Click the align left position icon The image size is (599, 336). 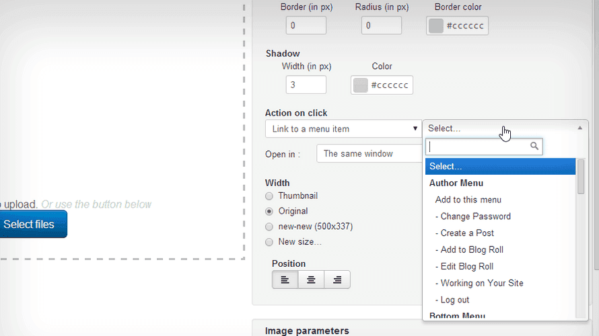tap(285, 280)
